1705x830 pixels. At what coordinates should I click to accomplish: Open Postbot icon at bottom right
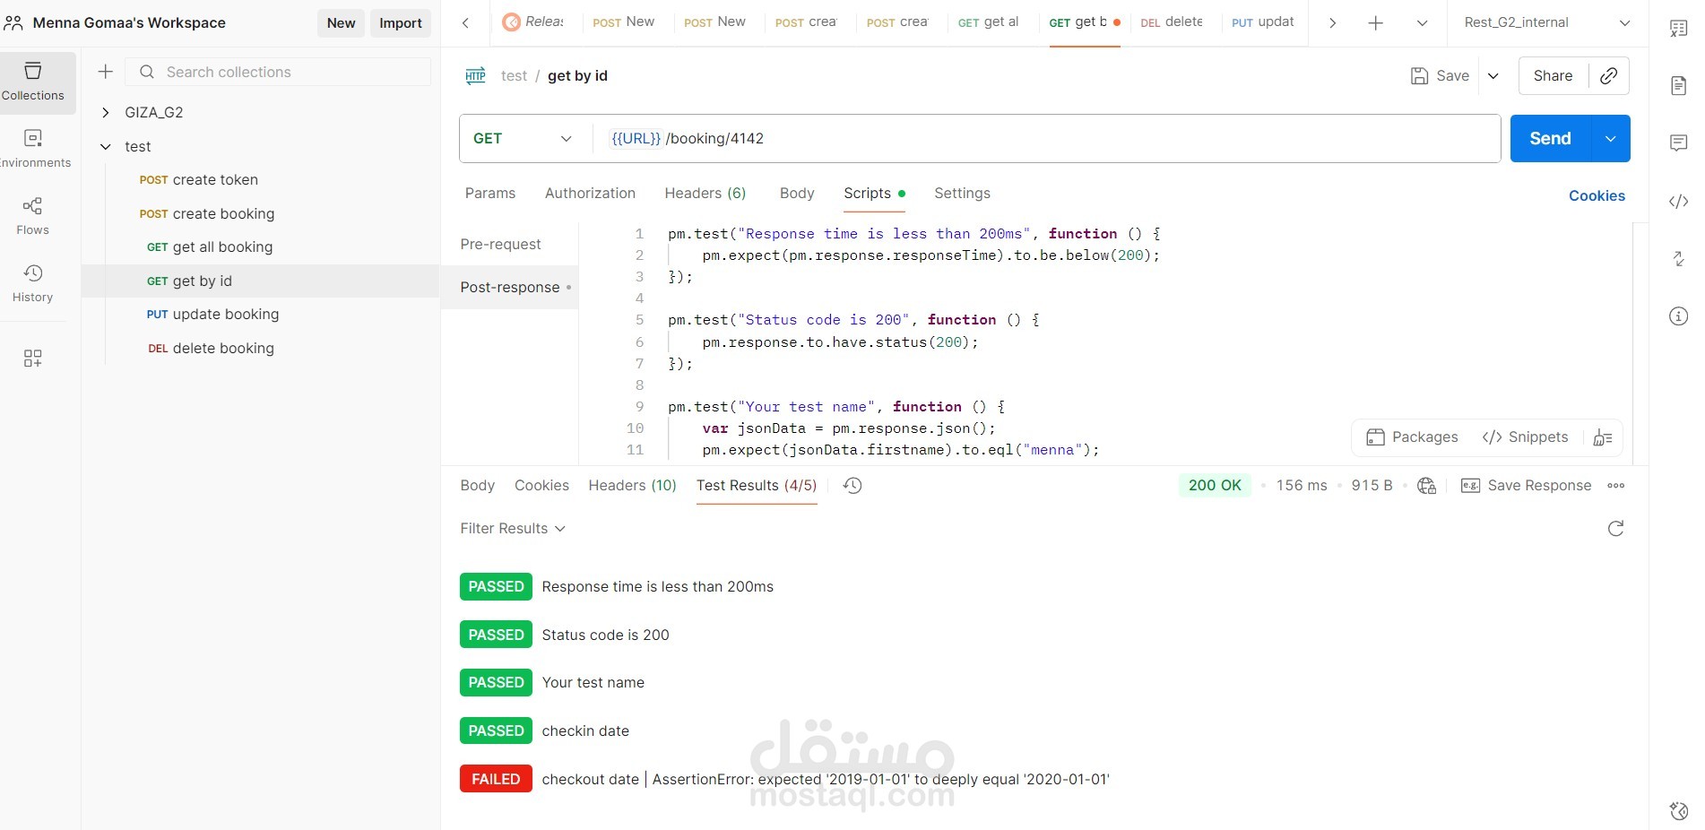coord(1679,810)
